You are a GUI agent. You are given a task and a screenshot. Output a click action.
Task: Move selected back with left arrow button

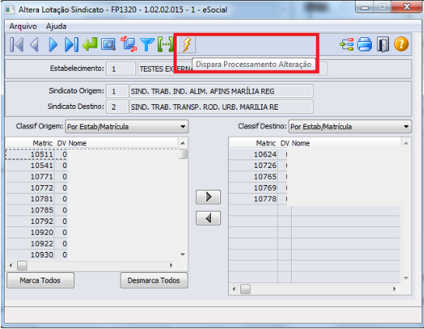[x=208, y=218]
